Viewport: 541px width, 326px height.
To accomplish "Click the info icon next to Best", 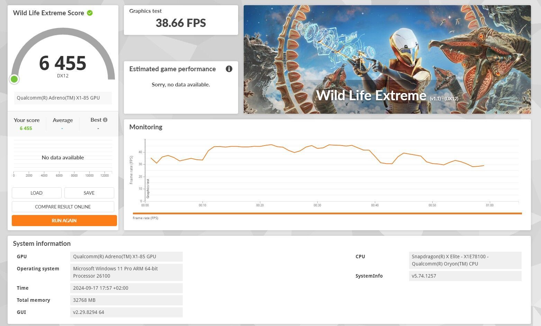I will tap(105, 120).
